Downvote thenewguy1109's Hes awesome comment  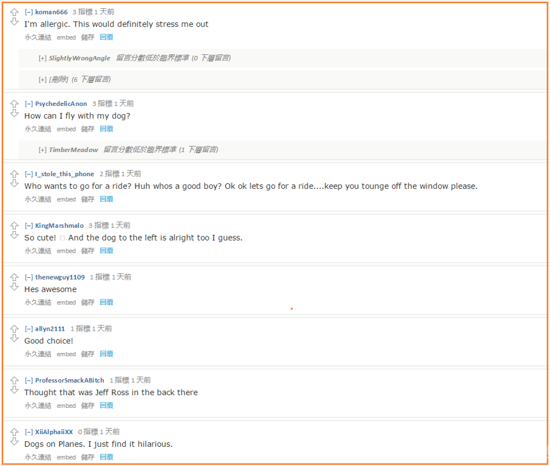[x=14, y=287]
